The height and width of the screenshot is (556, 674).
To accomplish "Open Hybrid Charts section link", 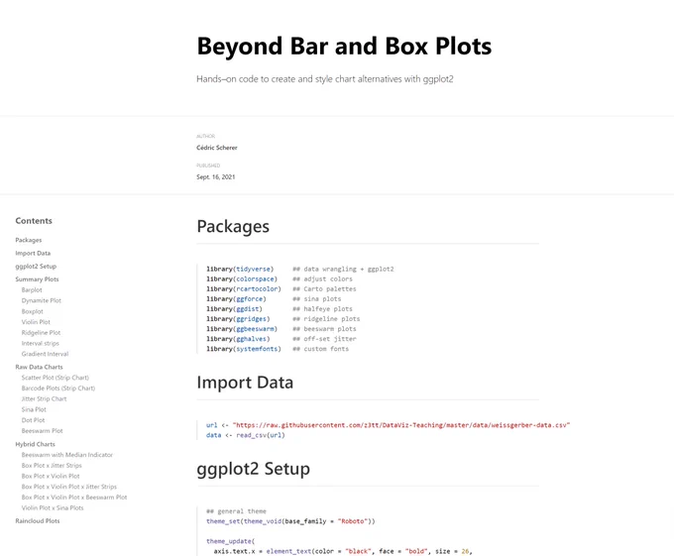I will tap(36, 444).
